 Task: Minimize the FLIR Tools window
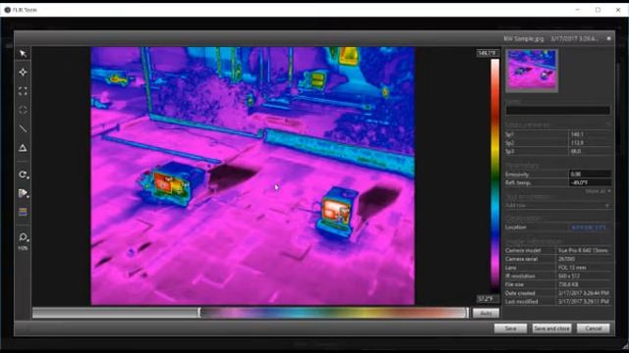(x=578, y=10)
